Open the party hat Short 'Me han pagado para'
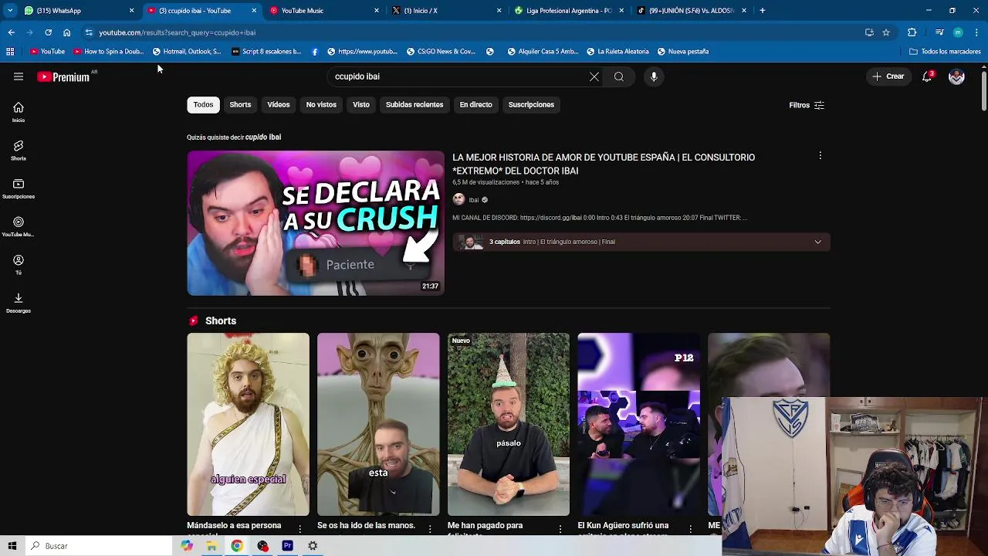 tap(509, 424)
